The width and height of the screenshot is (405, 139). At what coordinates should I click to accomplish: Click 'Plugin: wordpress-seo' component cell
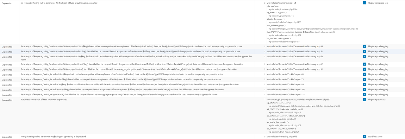(378, 3)
